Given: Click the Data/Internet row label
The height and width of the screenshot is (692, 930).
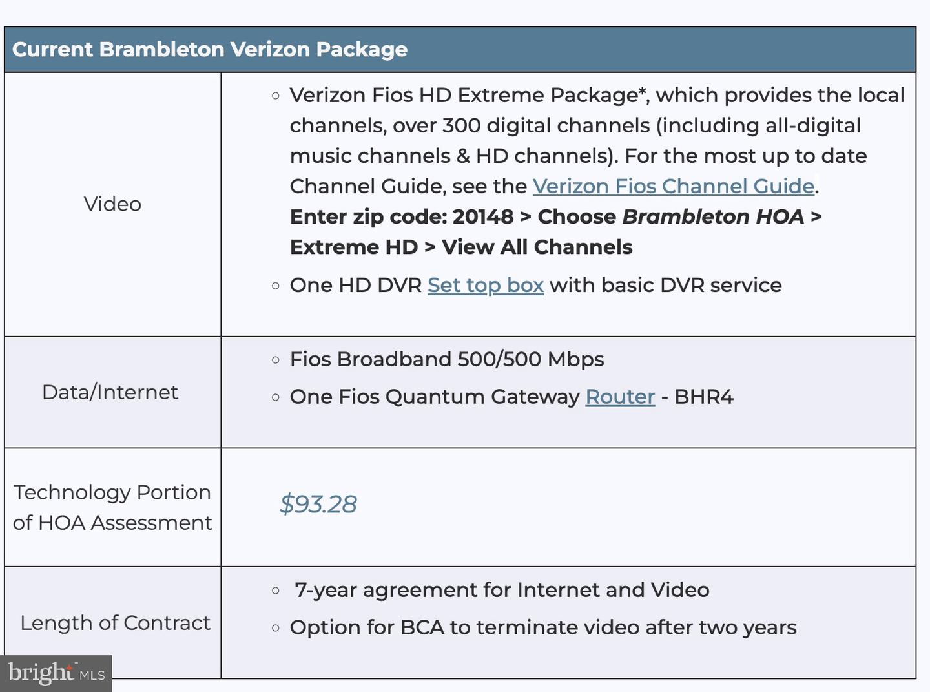Looking at the screenshot, I should [110, 392].
